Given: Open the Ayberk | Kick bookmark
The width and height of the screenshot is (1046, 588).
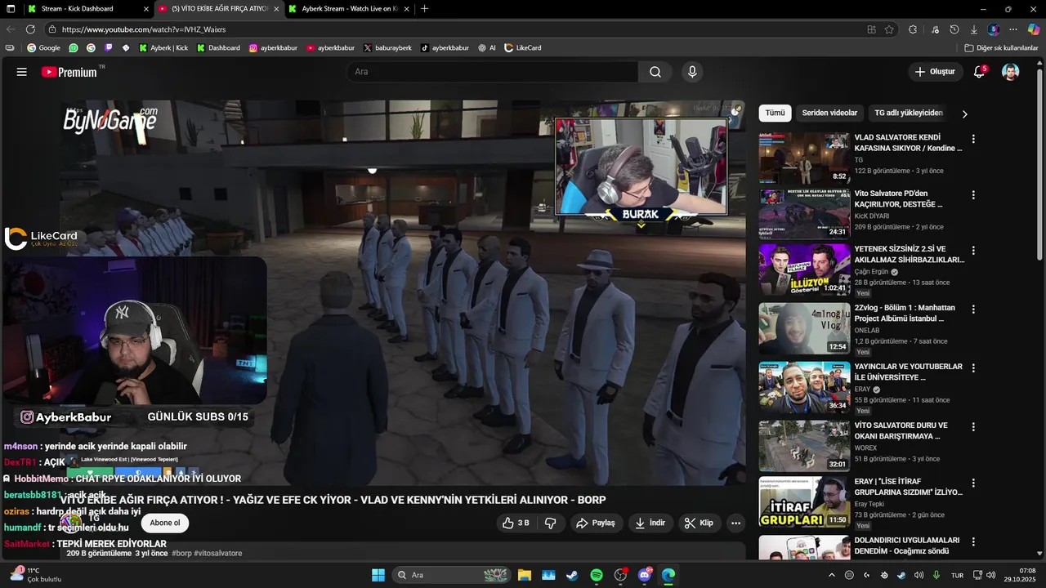Looking at the screenshot, I should tap(163, 48).
